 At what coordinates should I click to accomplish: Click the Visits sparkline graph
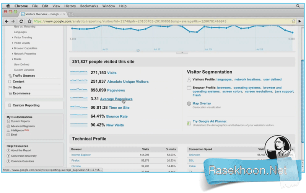coord(79,72)
